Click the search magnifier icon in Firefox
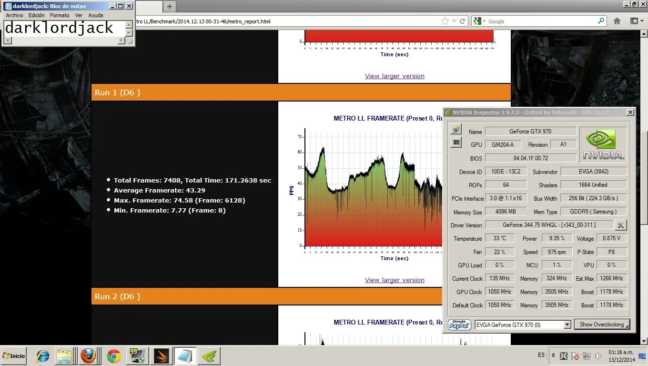Screen dimensions: 648x366 tap(601, 21)
